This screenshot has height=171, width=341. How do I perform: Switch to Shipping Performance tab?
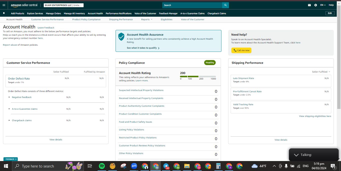(x=121, y=19)
